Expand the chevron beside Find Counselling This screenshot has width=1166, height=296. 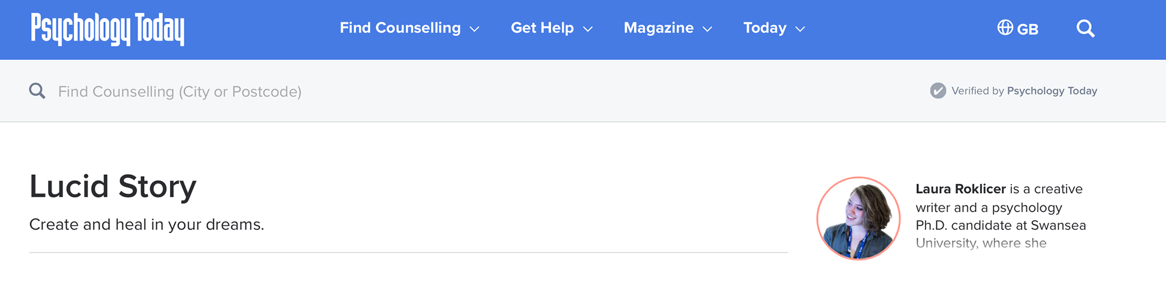[x=475, y=29]
